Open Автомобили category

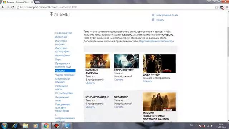(62, 56)
